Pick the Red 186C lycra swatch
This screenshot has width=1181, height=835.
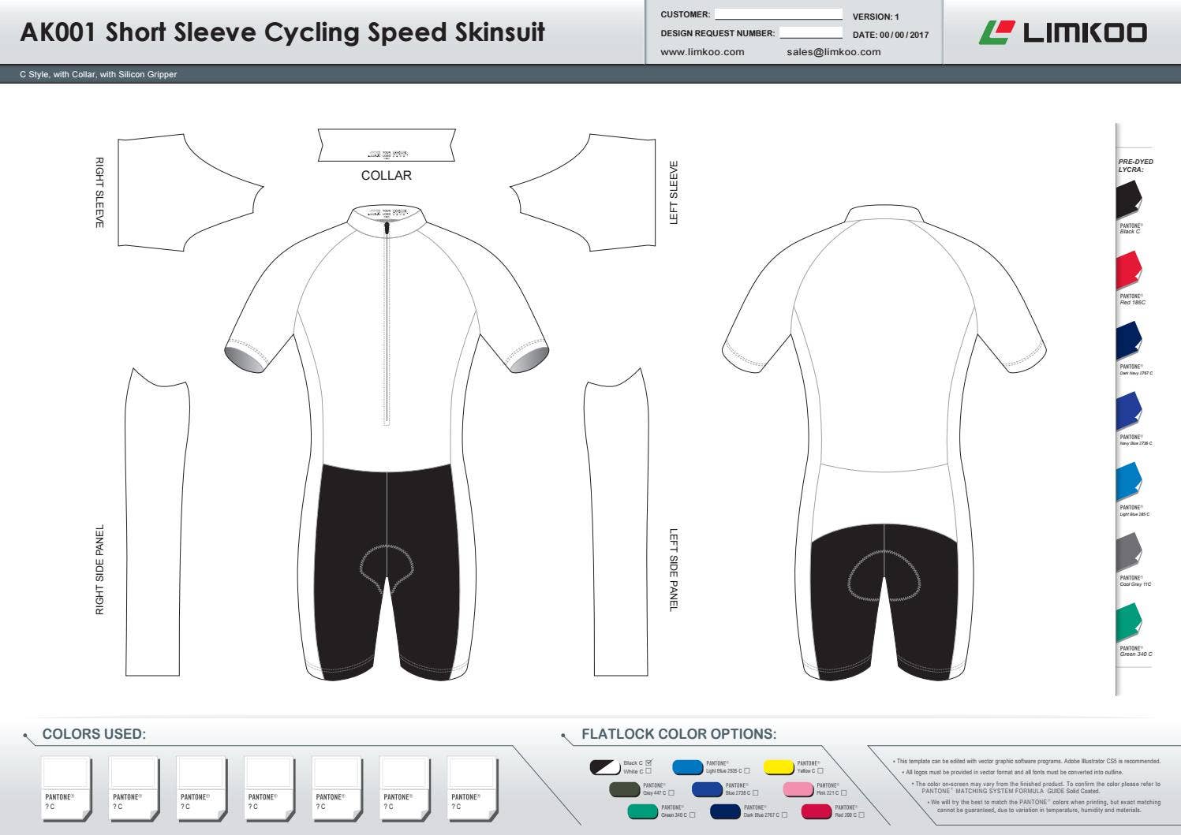[x=1129, y=270]
